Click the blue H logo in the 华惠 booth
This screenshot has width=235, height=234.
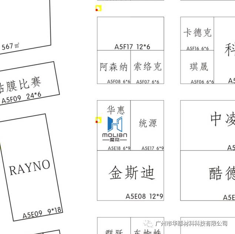point(115,124)
